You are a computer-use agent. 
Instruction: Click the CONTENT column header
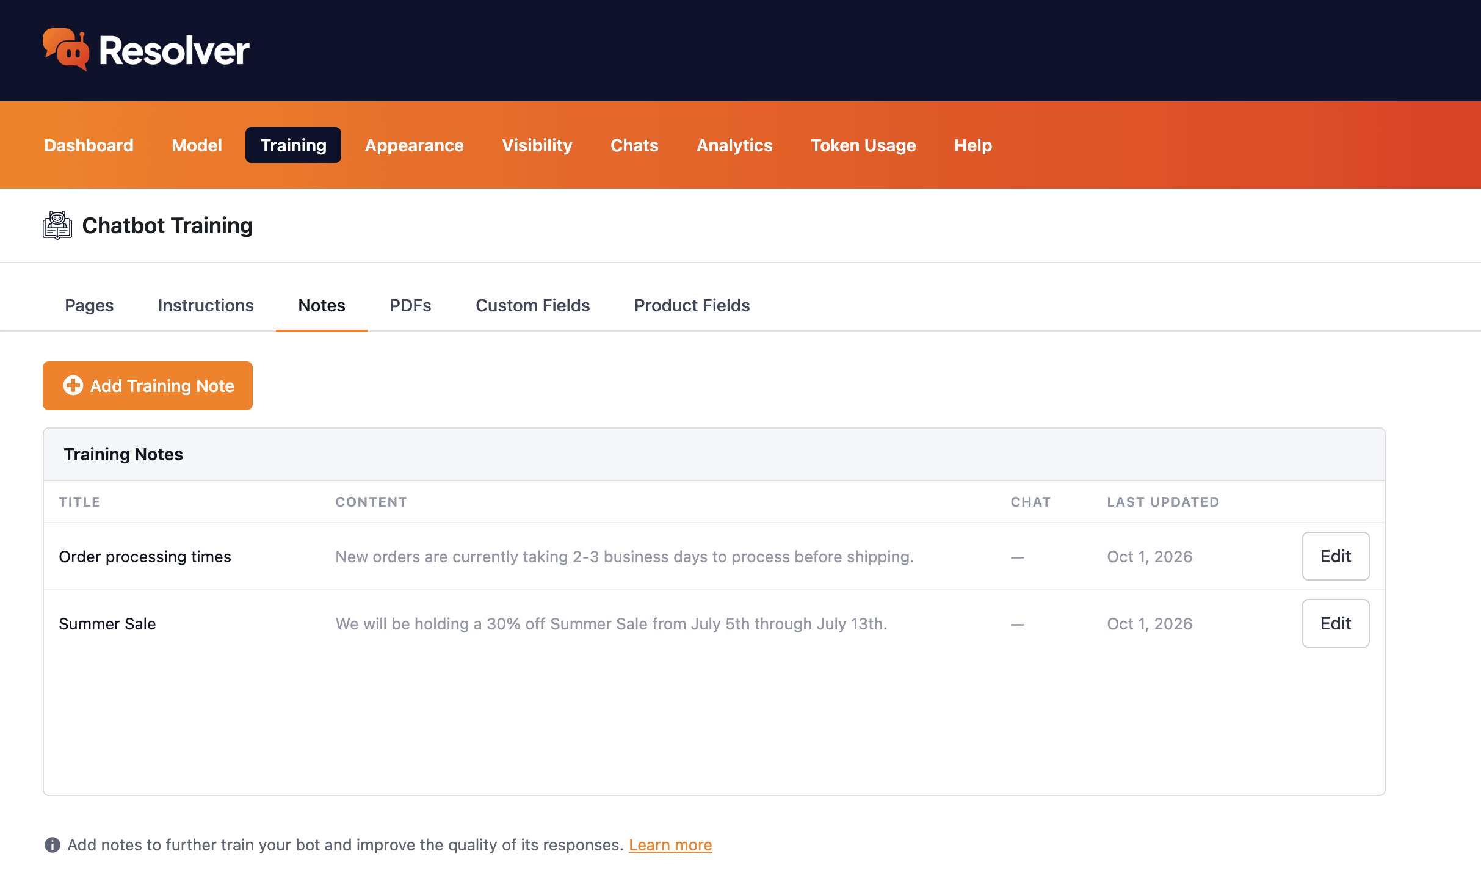371,502
